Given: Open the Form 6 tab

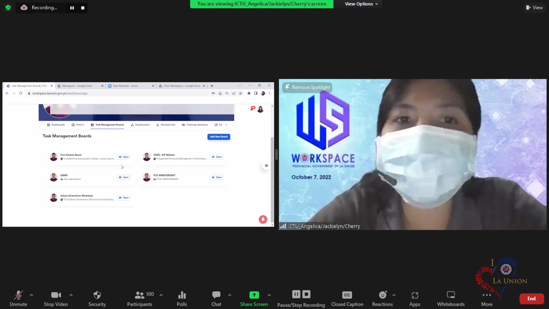Looking at the screenshot, I should [x=78, y=125].
